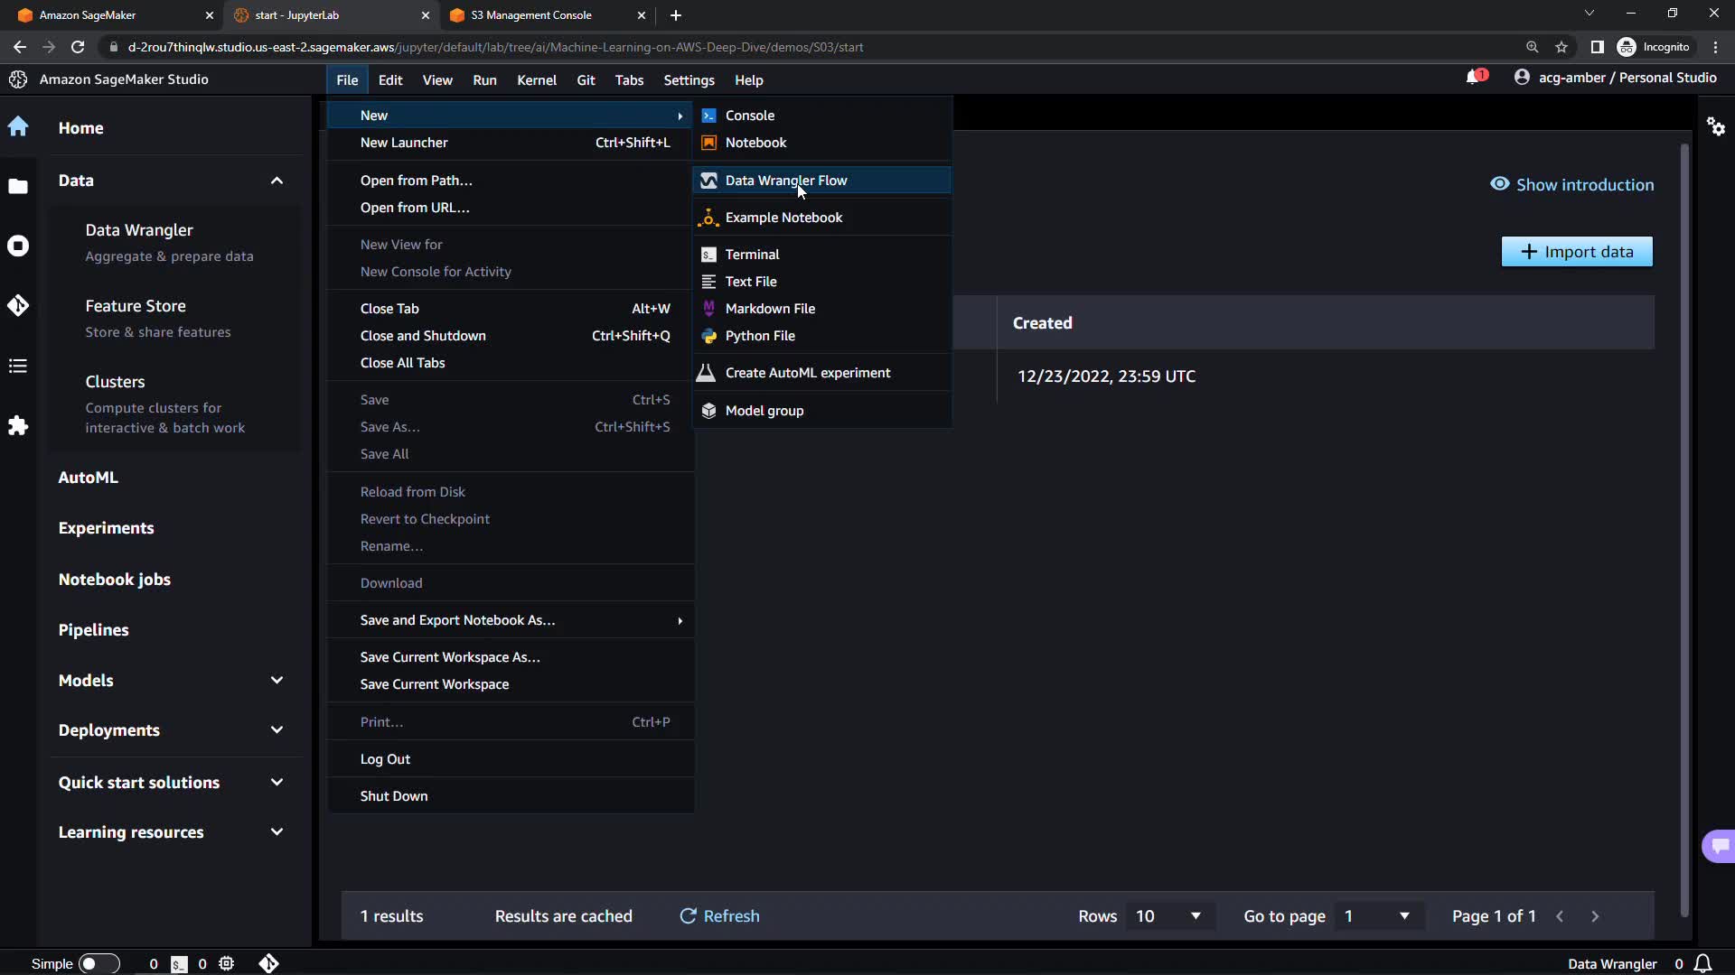Select Data Wrangler Flow from the submenu
Viewport: 1735px width, 975px height.
(x=785, y=181)
